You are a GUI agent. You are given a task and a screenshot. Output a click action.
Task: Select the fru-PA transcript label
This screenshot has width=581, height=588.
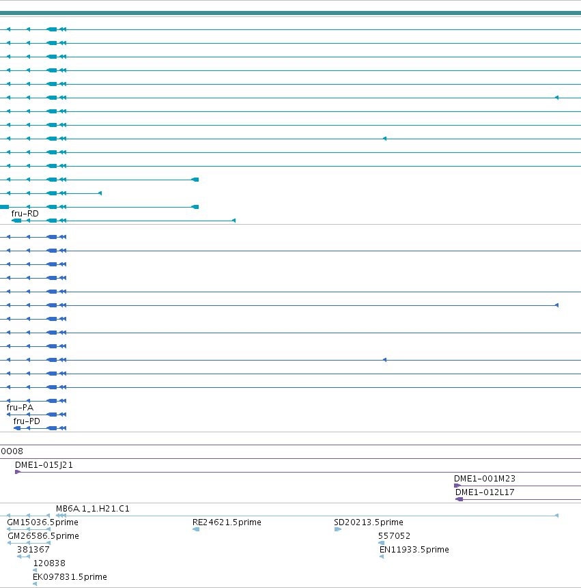click(x=20, y=407)
